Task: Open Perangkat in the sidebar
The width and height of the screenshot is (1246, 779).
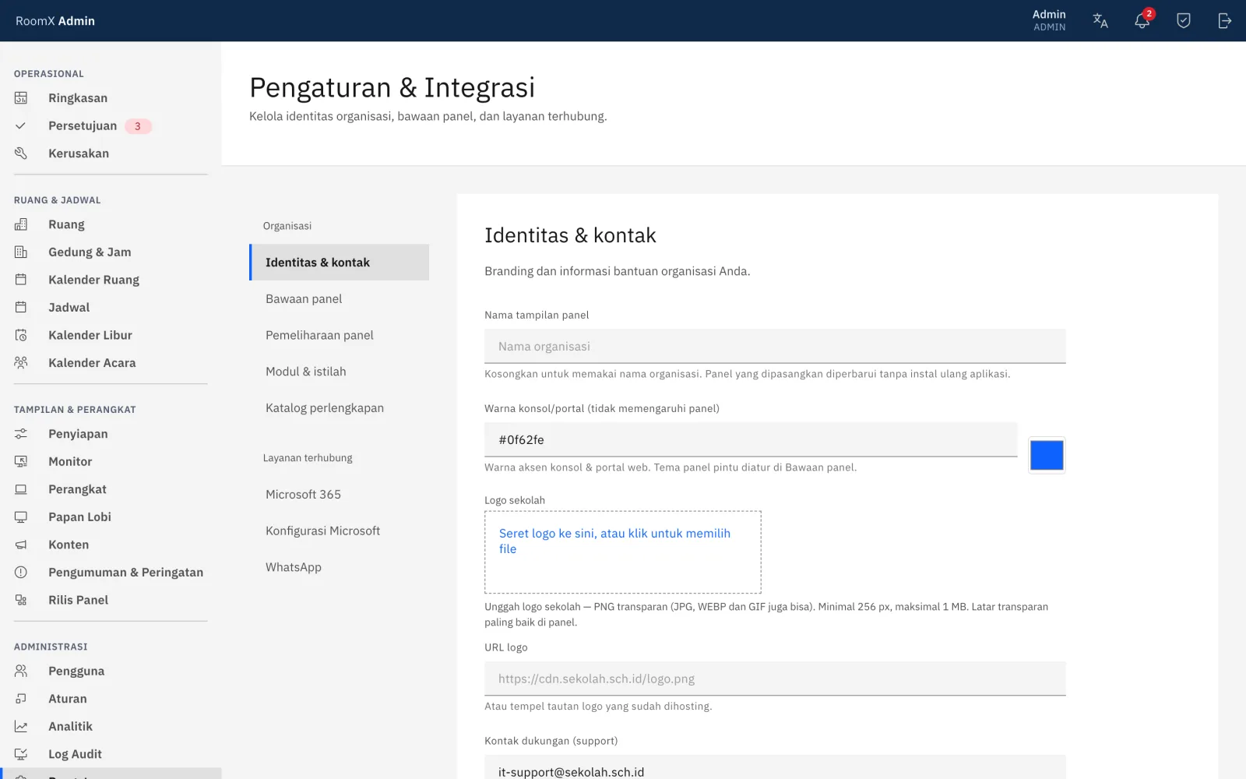Action: click(111, 490)
